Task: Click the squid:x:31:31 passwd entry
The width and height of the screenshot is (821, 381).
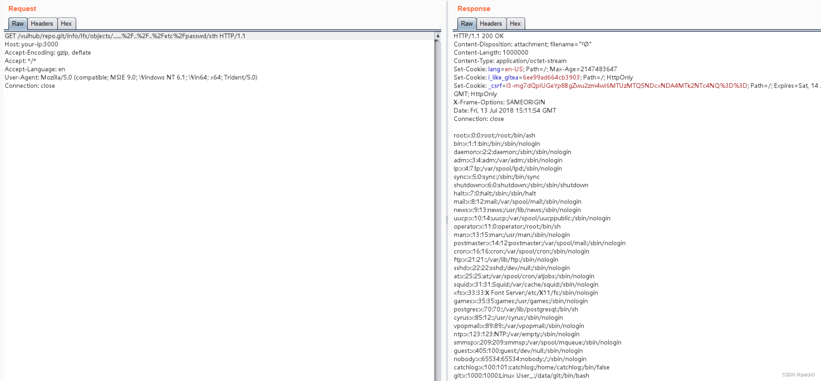Action: click(526, 284)
